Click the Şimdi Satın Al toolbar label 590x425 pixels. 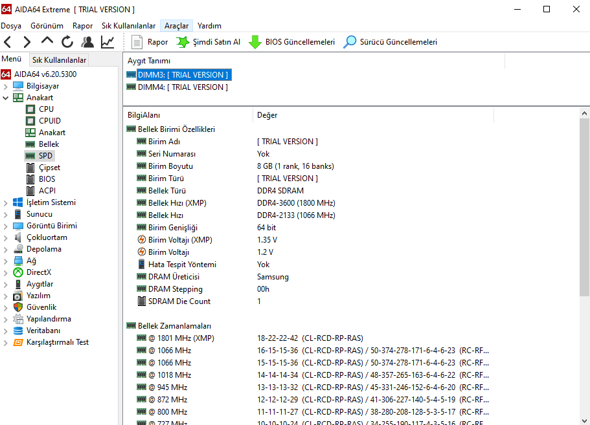[x=216, y=42]
